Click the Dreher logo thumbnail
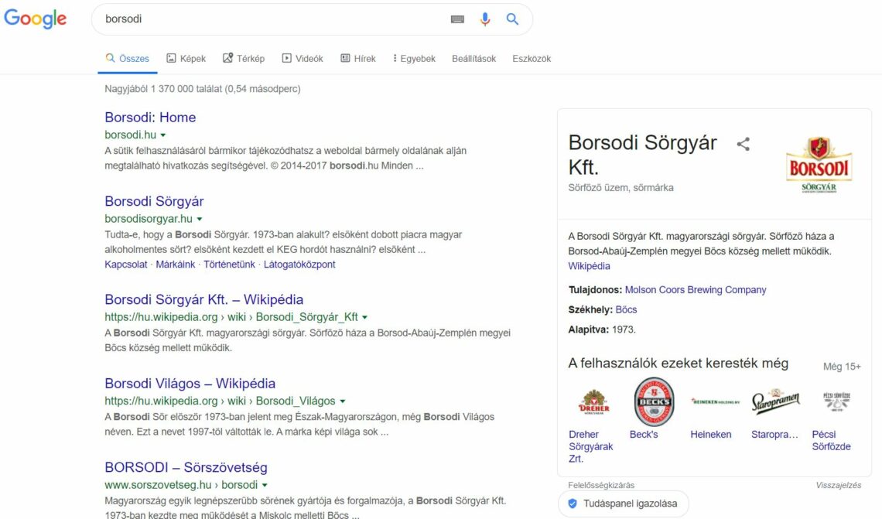This screenshot has width=882, height=519. [594, 401]
